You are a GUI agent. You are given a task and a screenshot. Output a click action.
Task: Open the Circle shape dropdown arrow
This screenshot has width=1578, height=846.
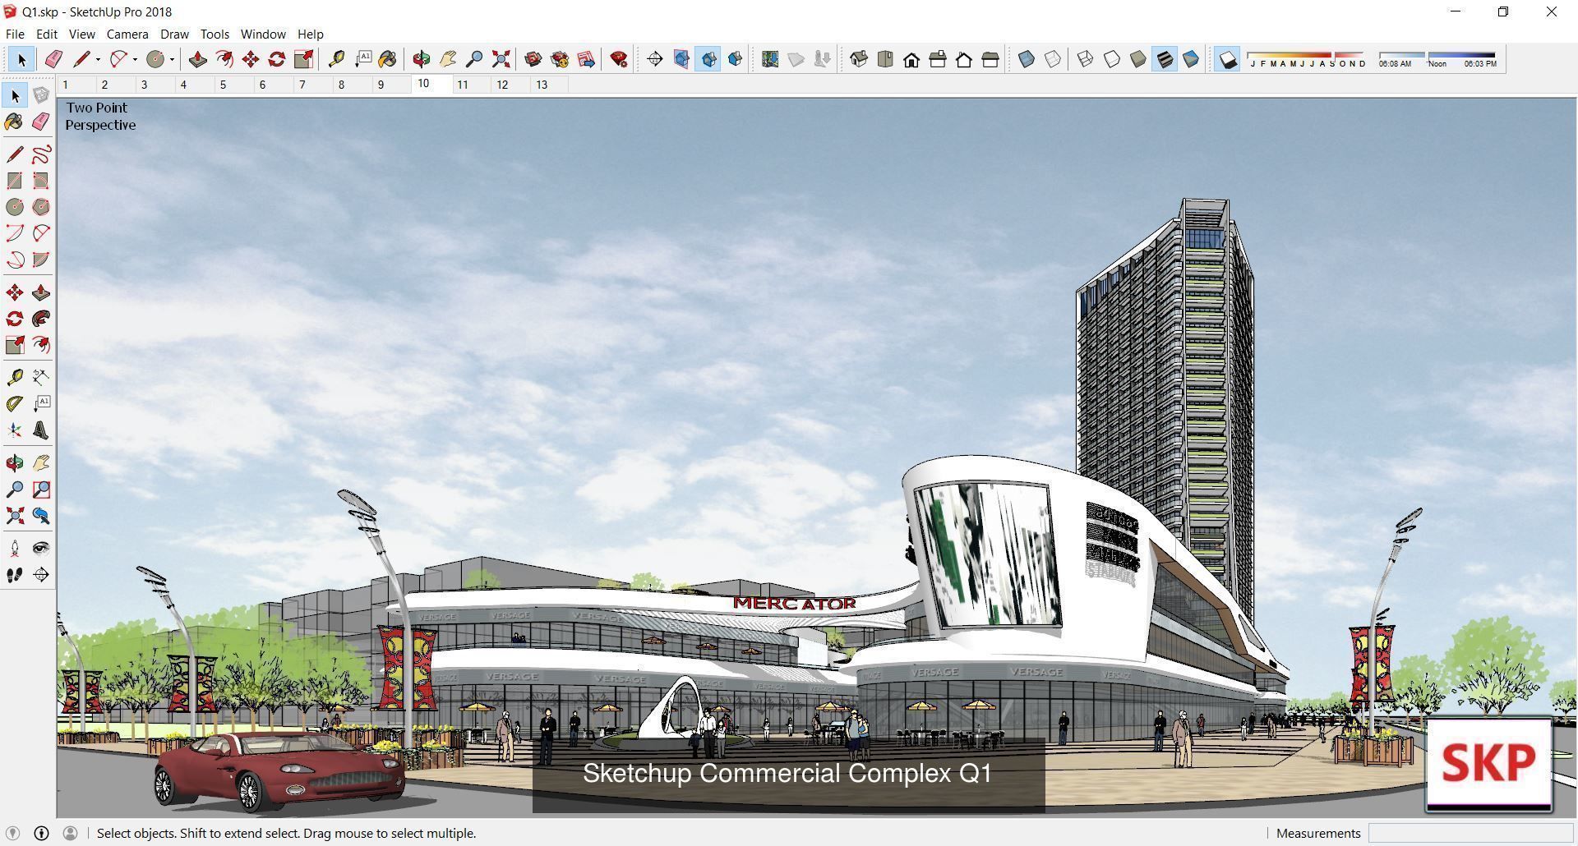172,59
